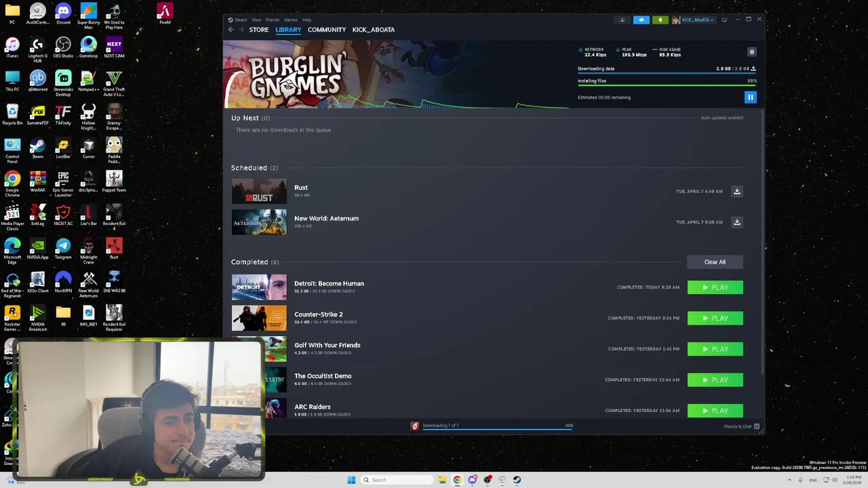Click New World: Aeternum thumbnail
The width and height of the screenshot is (868, 488).
click(x=259, y=222)
